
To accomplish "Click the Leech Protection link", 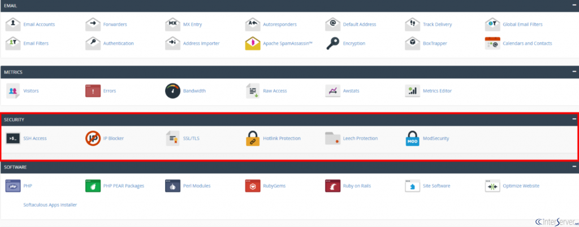I will click(360, 139).
